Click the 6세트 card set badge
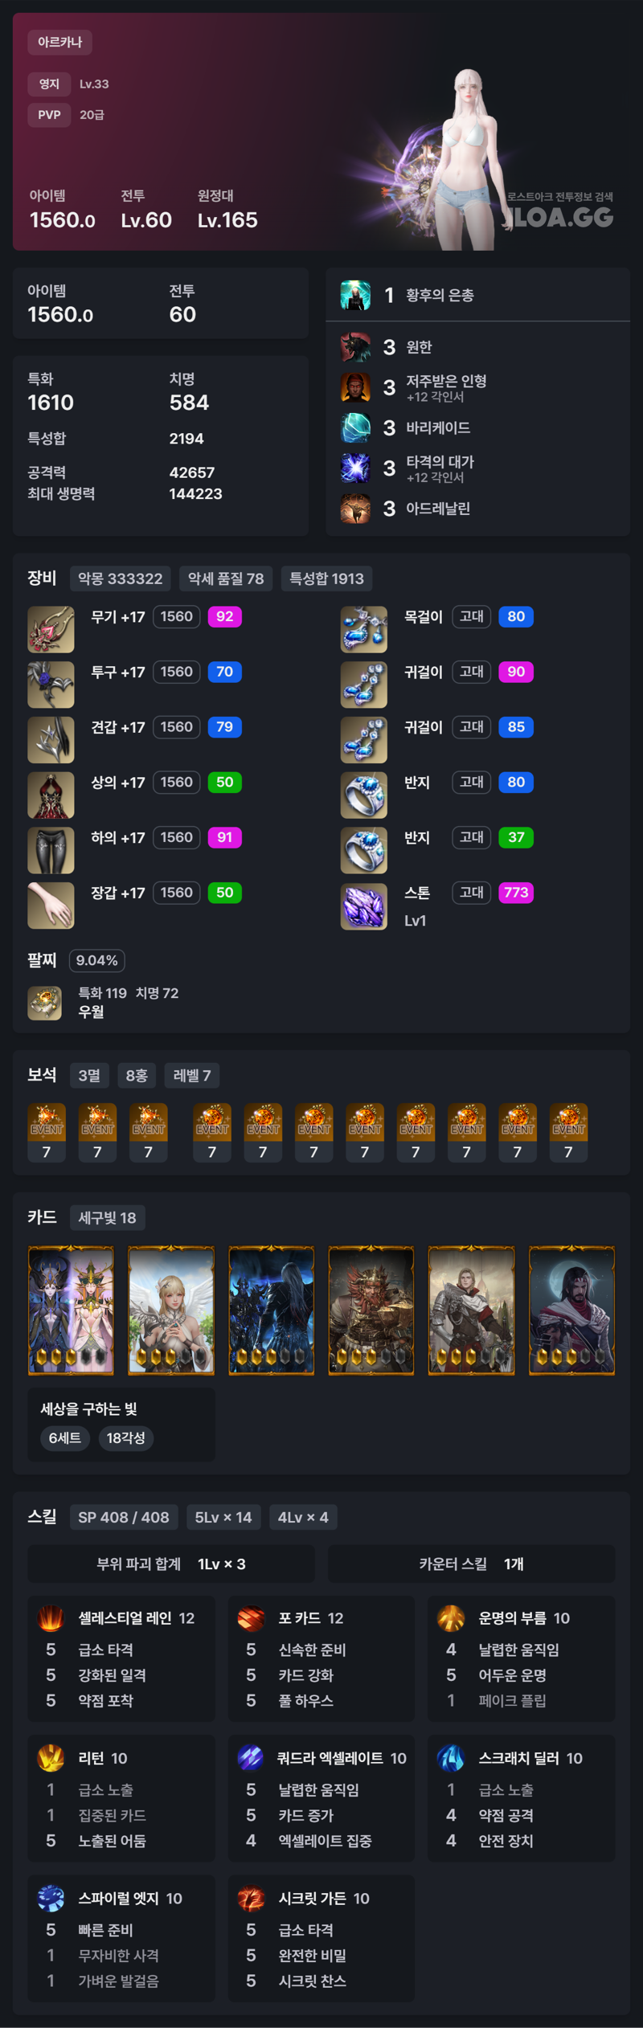643x2028 pixels. [x=65, y=1437]
